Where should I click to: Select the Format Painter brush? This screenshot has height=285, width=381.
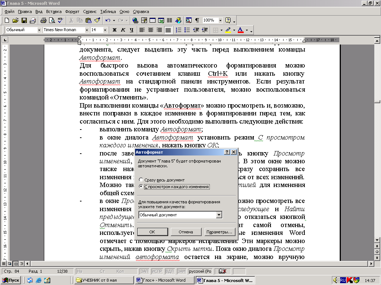[x=97, y=20]
